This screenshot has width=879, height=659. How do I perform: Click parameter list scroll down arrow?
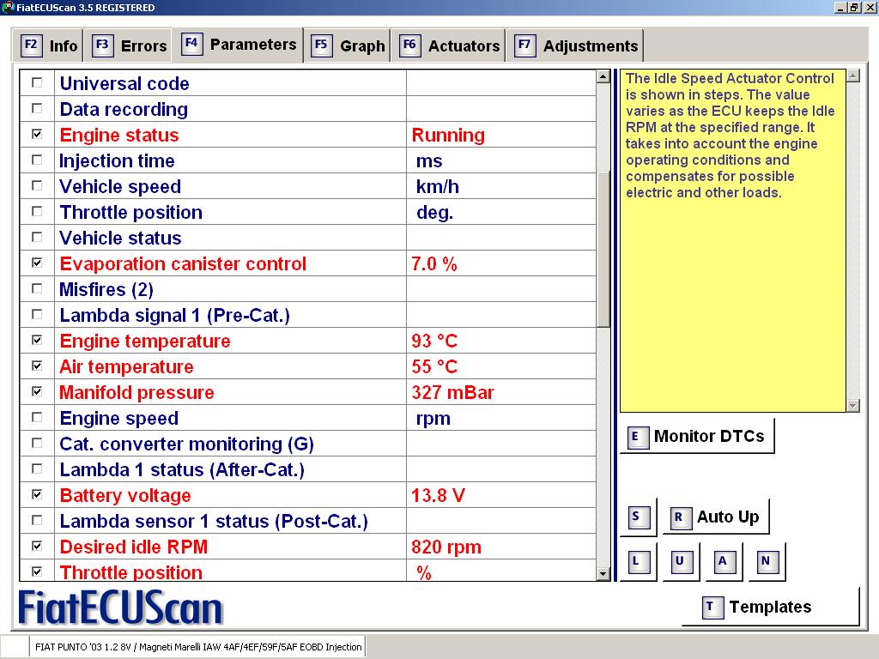tap(603, 573)
